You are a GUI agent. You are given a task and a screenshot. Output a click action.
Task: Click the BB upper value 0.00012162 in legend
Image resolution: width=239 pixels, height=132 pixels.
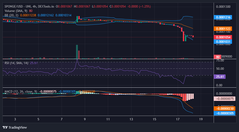click(x=46, y=15)
